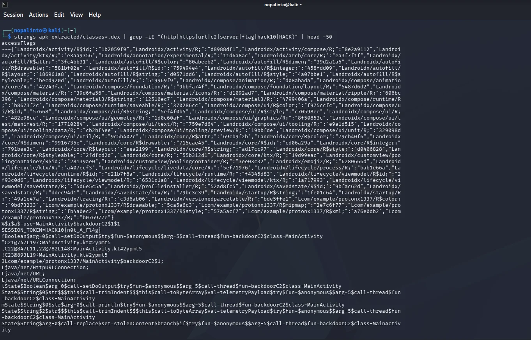This screenshot has width=531, height=340.
Task: Open the Help menu
Action: tap(95, 15)
